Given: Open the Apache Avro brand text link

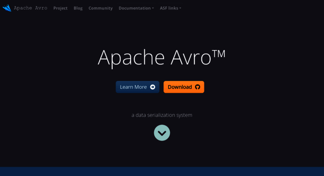Looking at the screenshot, I should pos(30,8).
